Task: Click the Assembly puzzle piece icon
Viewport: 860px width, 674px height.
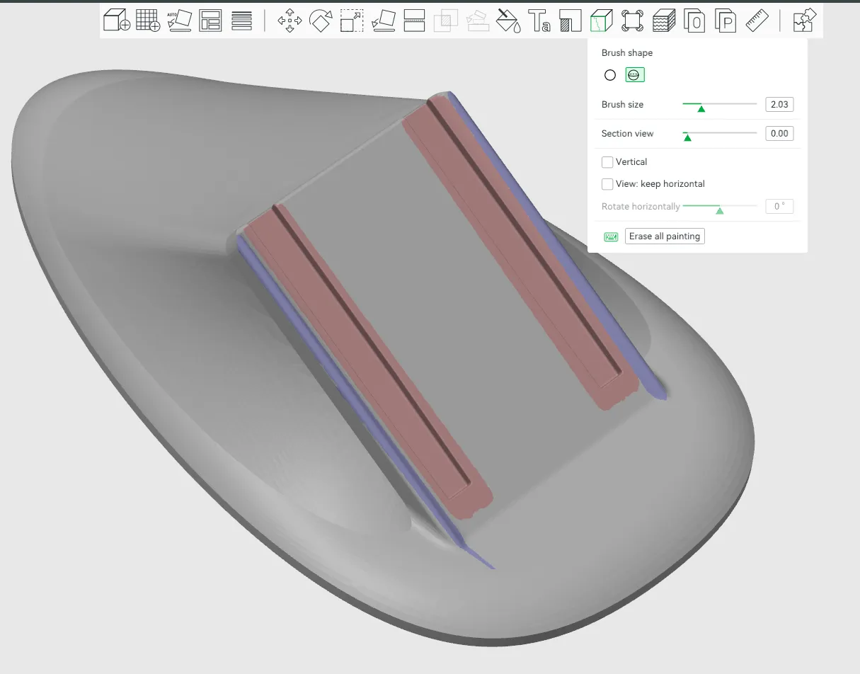Action: point(805,21)
